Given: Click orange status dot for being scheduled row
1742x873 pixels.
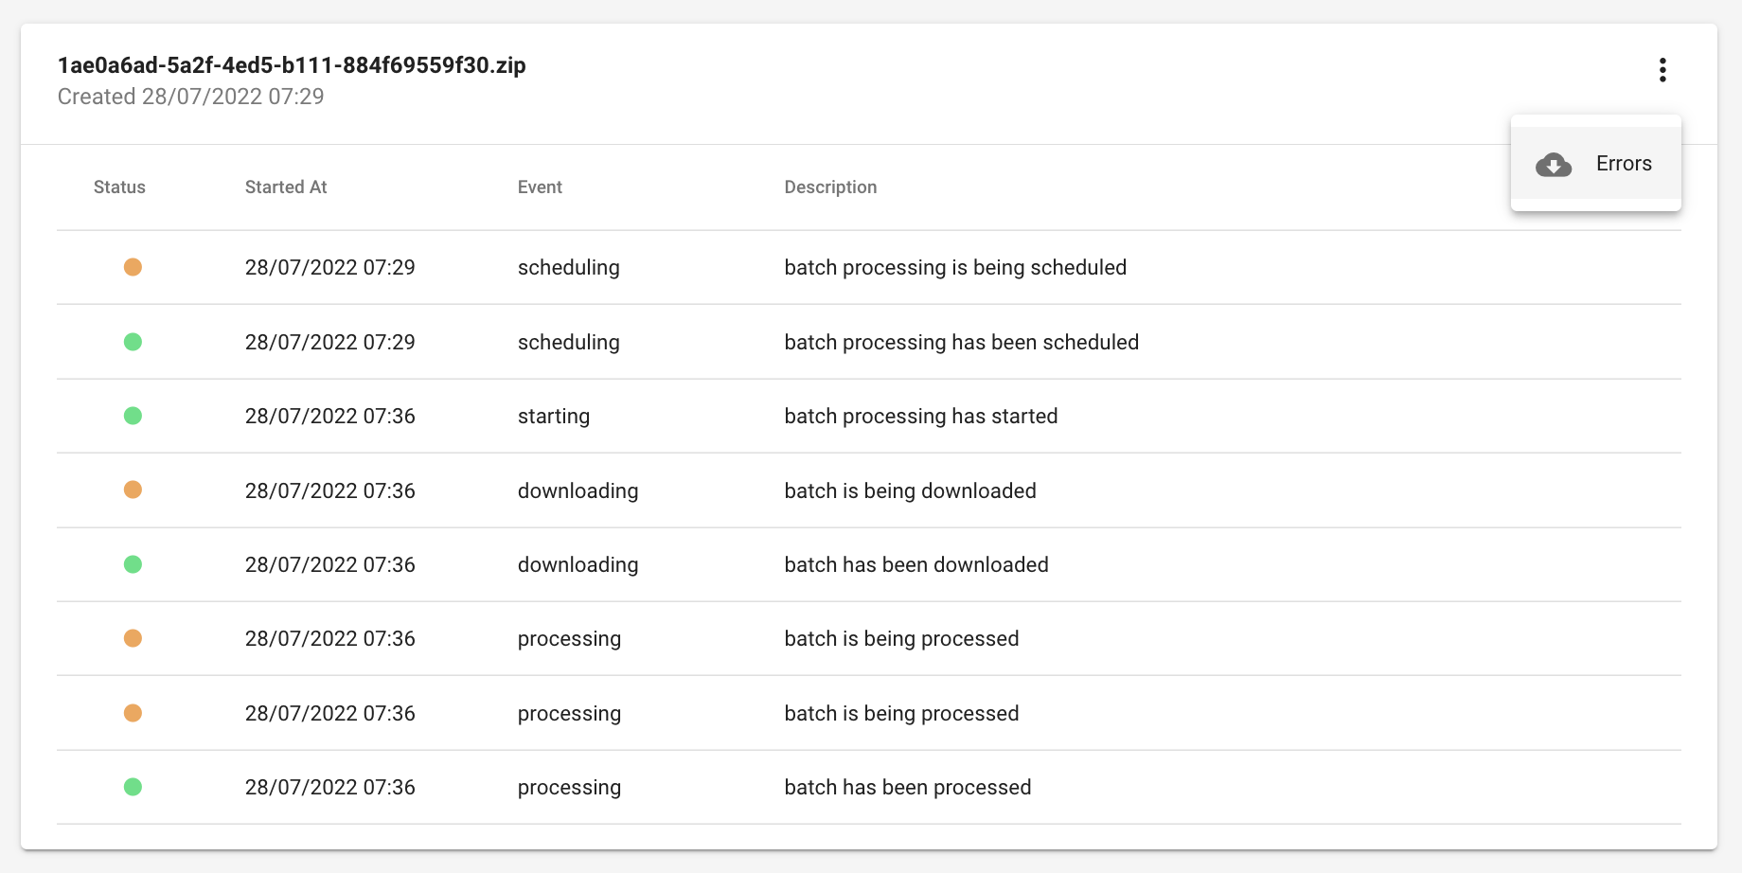Looking at the screenshot, I should pyautogui.click(x=133, y=267).
